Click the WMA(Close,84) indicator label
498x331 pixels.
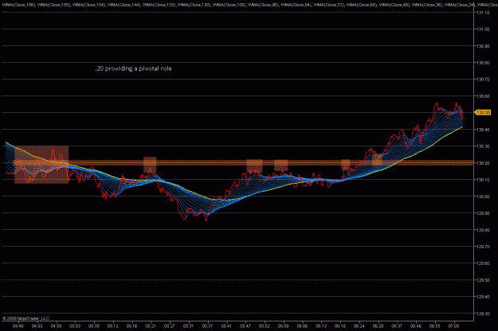296,5
